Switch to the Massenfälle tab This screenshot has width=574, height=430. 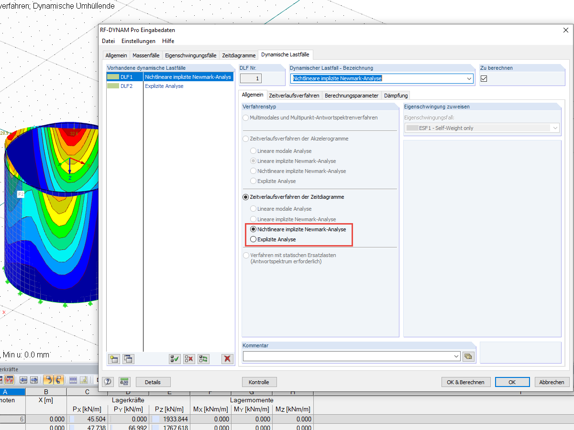[146, 55]
